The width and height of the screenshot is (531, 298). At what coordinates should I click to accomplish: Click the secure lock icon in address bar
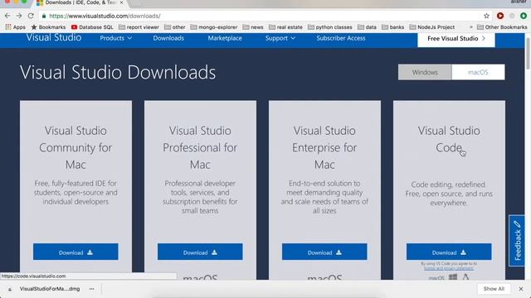tap(44, 16)
